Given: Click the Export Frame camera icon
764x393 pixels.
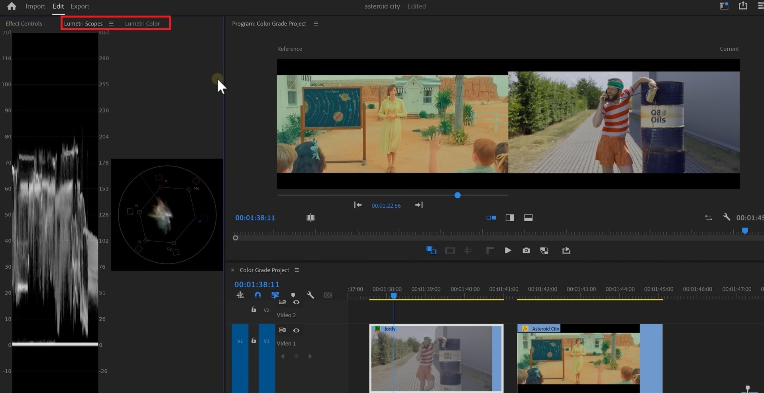Looking at the screenshot, I should point(526,250).
